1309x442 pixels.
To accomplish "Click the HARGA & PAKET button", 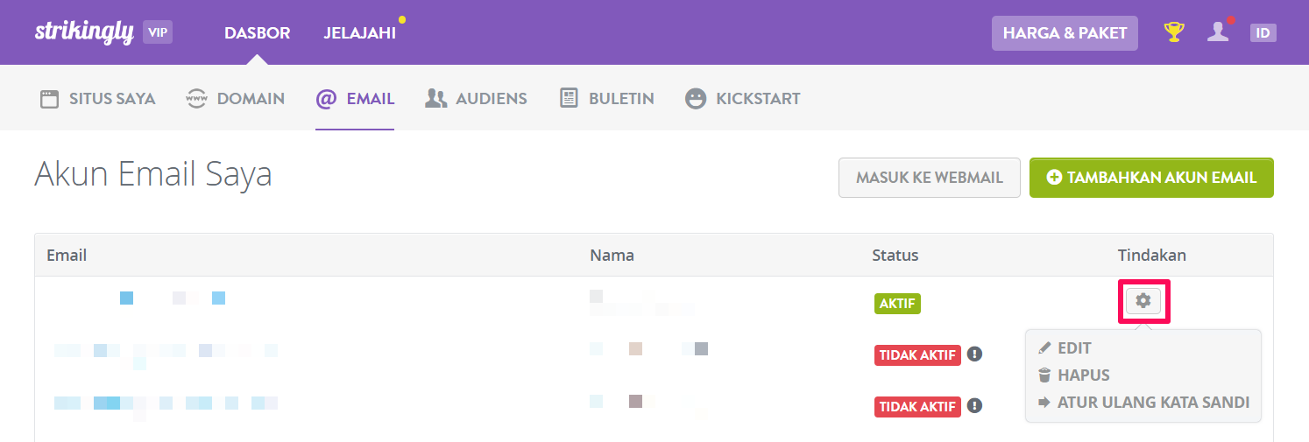I will click(x=1065, y=33).
